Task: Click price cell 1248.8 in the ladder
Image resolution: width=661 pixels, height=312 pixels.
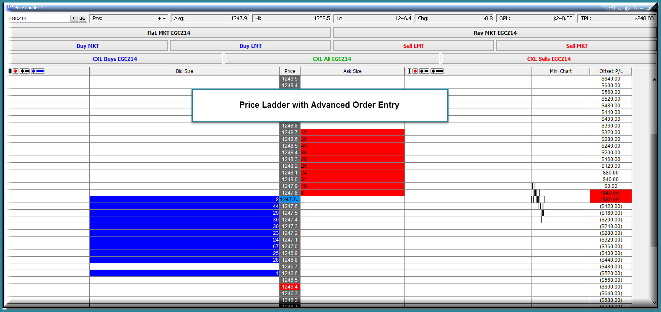Action: tap(290, 126)
